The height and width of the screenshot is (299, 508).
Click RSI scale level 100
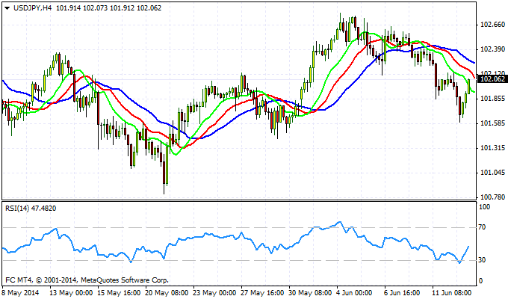[484, 207]
